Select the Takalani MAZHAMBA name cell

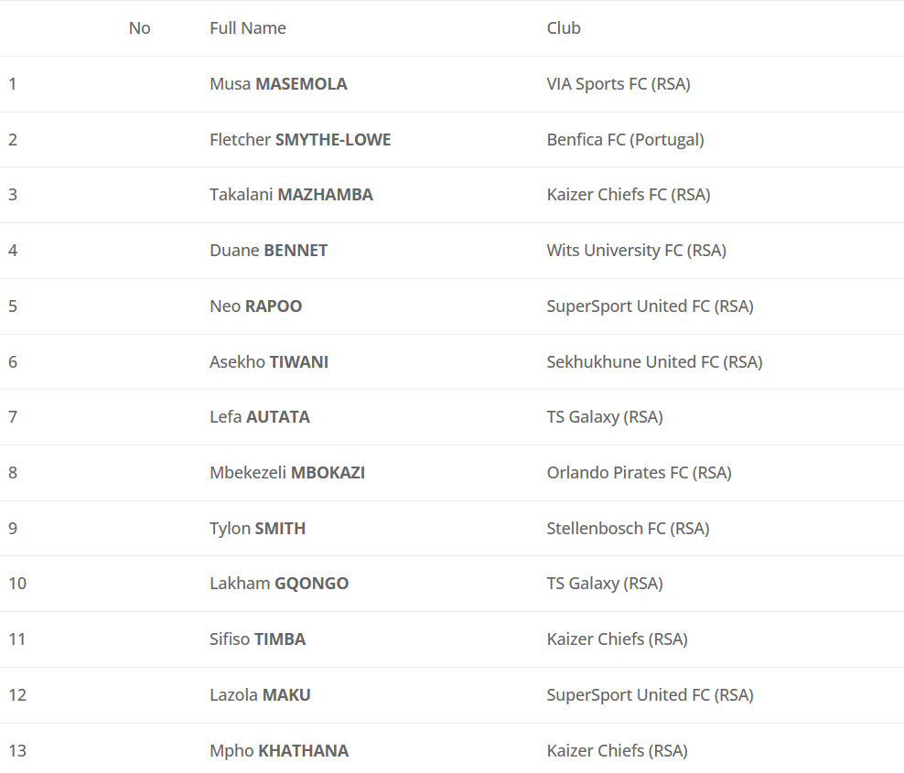[291, 195]
